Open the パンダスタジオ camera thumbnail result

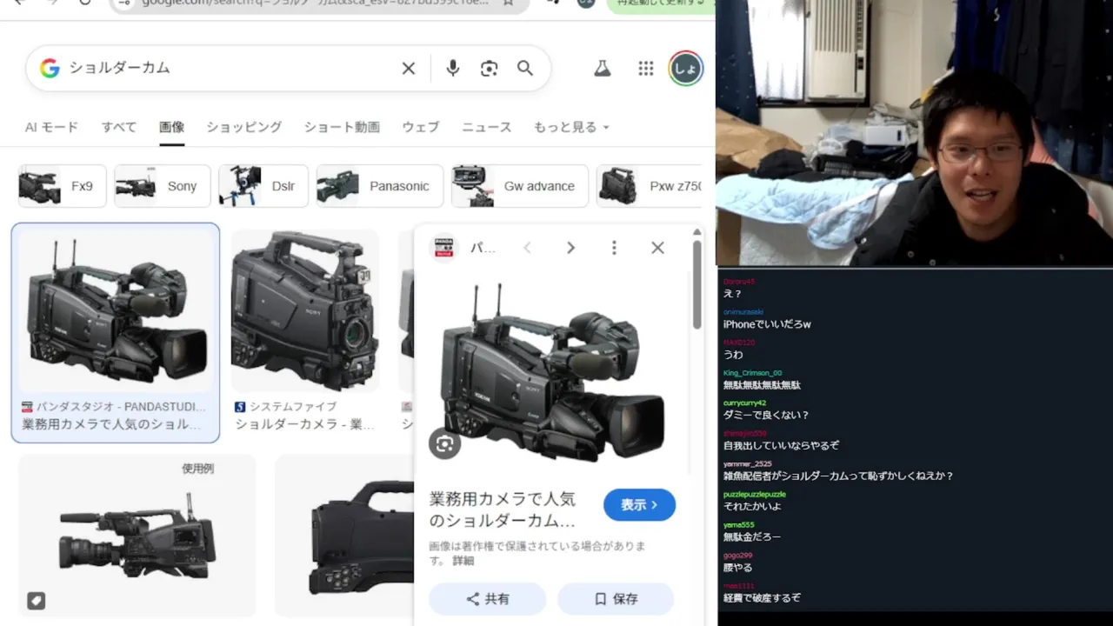(115, 309)
